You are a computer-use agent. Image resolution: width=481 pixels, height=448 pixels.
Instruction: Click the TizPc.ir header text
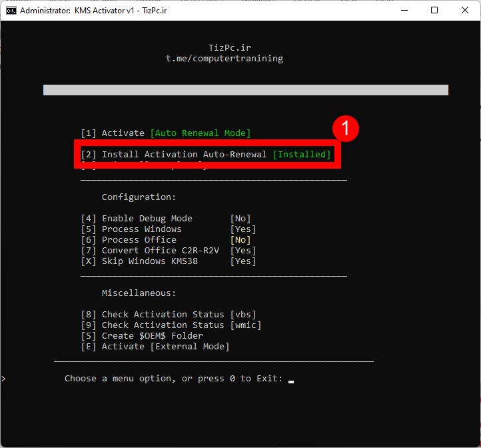[x=230, y=48]
